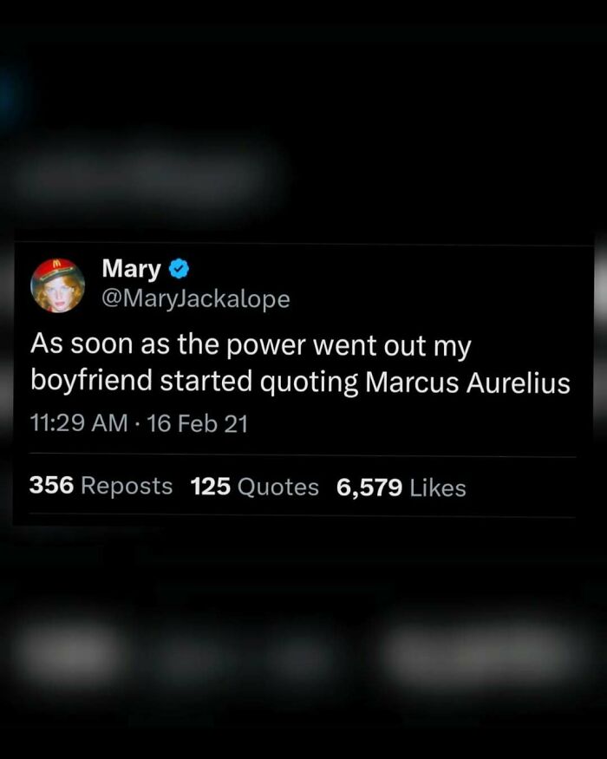
Task: Click the blurred white pill at bottom right
Action: [x=481, y=654]
